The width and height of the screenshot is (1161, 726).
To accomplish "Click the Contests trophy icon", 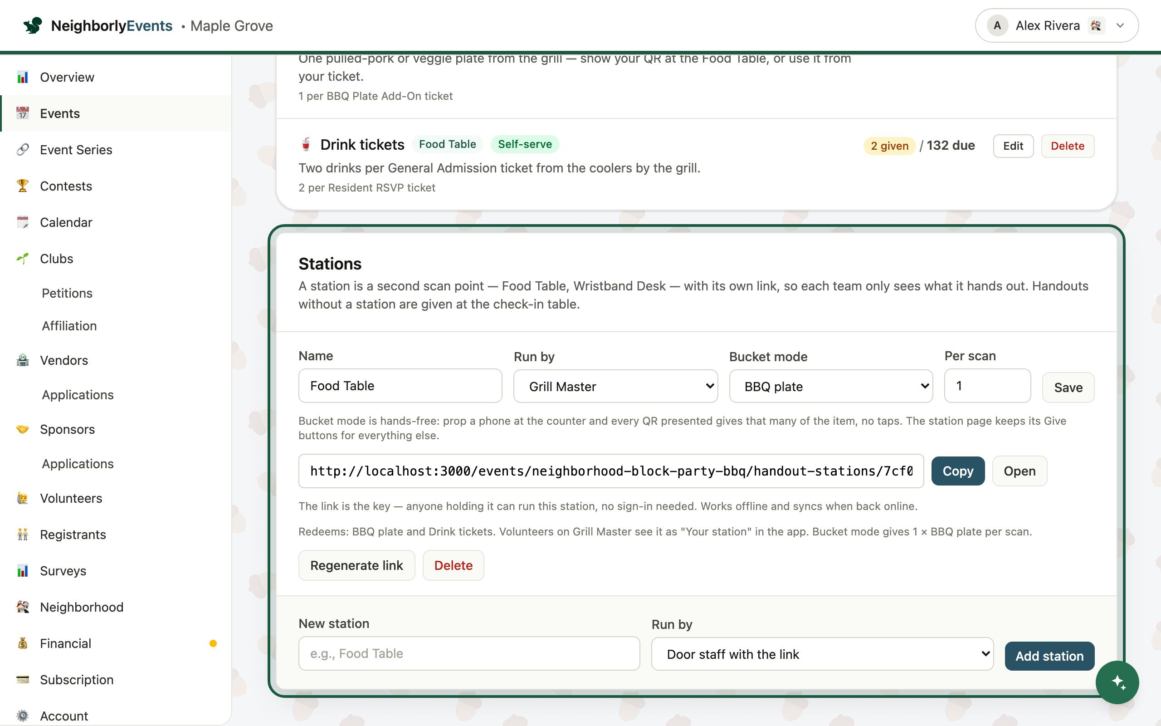I will coord(23,186).
